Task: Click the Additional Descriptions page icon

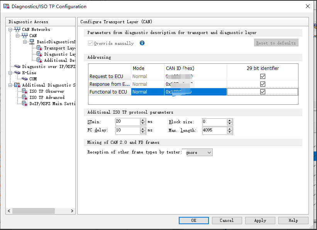Action: pos(39,60)
